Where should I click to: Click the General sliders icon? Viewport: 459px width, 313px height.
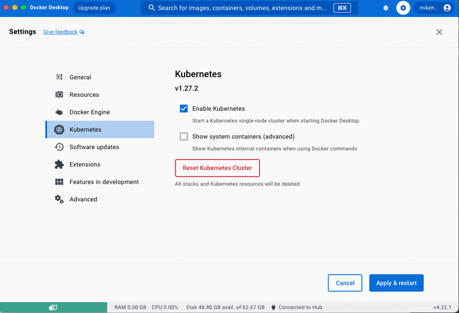coord(59,77)
